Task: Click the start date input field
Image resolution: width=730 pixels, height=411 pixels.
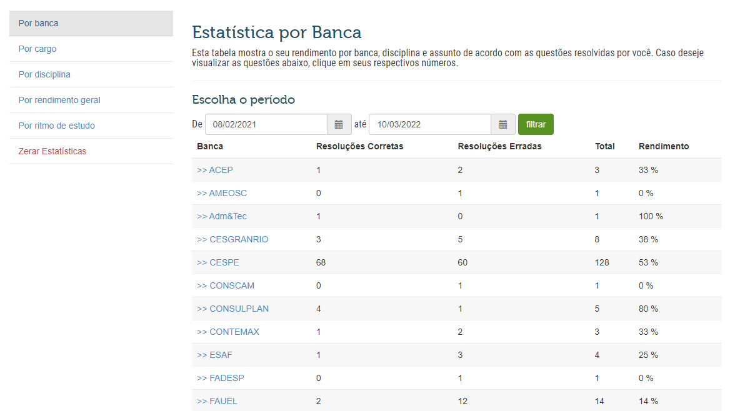Action: 266,124
